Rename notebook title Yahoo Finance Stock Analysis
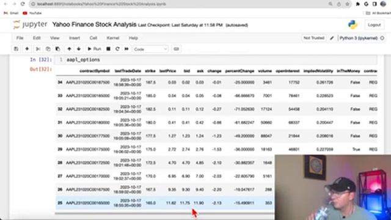The image size is (391, 220). pos(94,24)
